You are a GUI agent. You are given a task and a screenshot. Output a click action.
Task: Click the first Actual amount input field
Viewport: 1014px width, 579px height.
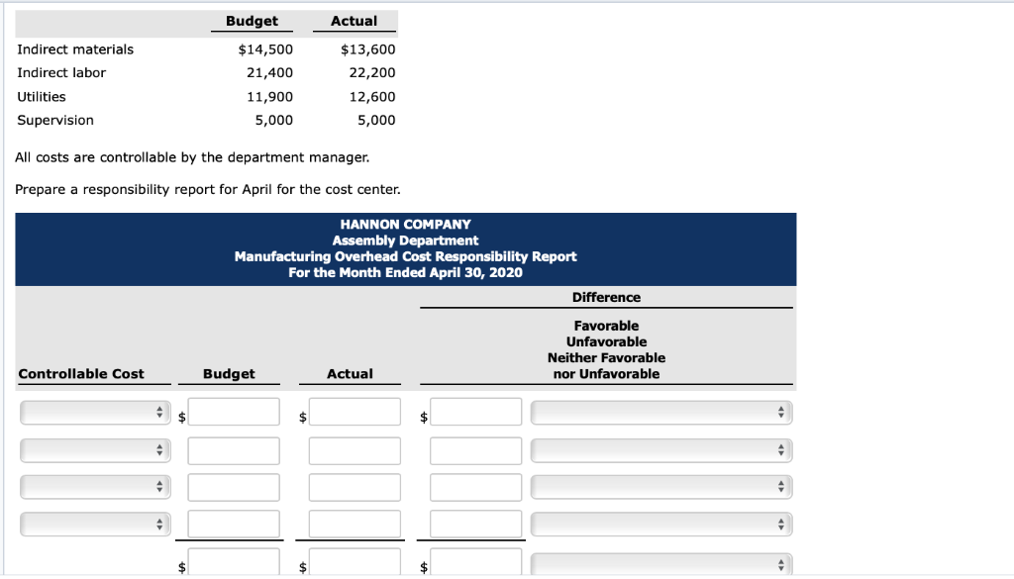tap(354, 412)
